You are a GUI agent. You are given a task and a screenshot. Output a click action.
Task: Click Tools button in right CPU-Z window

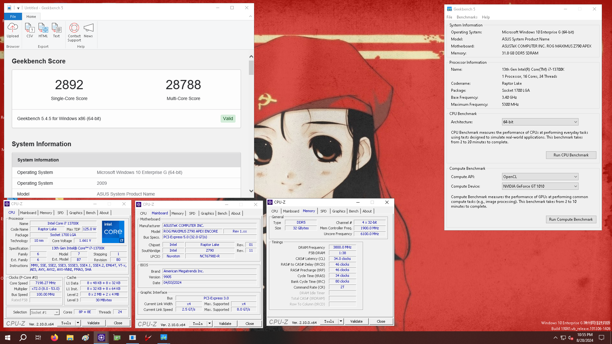click(329, 321)
